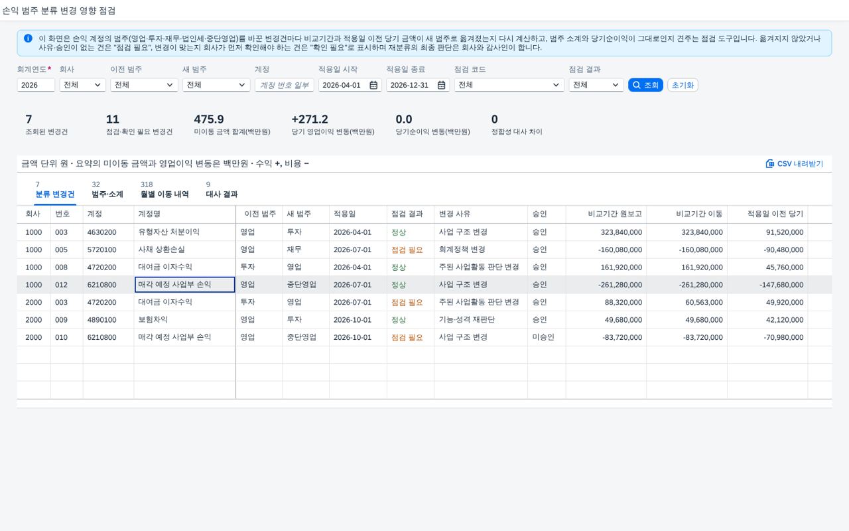Click the 조회 search button
The image size is (849, 531).
pos(645,85)
